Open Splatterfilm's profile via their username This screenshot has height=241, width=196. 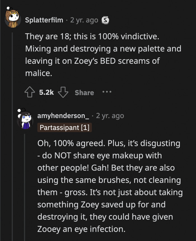[44, 20]
